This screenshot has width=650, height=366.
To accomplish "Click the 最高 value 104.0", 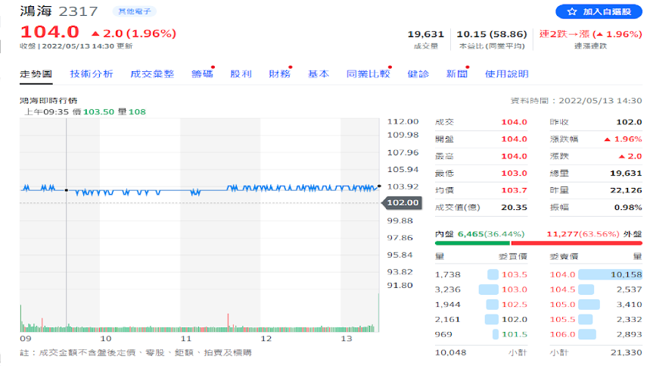I will click(x=514, y=156).
